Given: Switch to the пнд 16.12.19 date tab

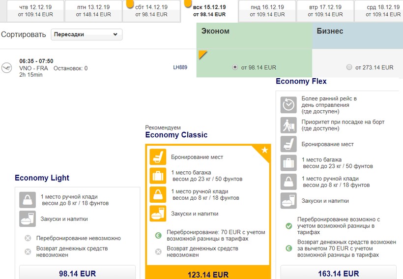Looking at the screenshot, I should pyautogui.click(x=267, y=11).
